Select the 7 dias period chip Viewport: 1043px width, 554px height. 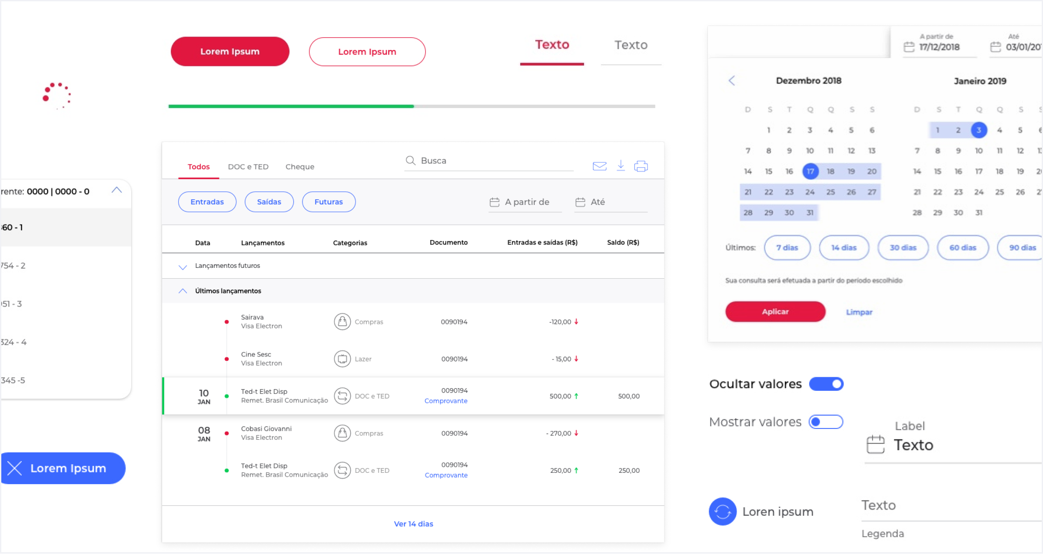(787, 247)
